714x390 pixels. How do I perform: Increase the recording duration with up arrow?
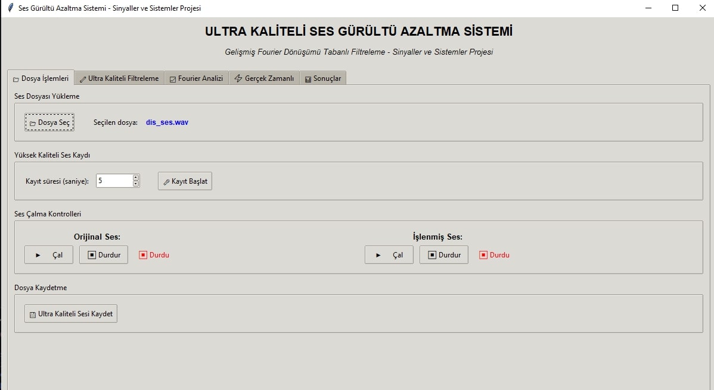coord(136,177)
